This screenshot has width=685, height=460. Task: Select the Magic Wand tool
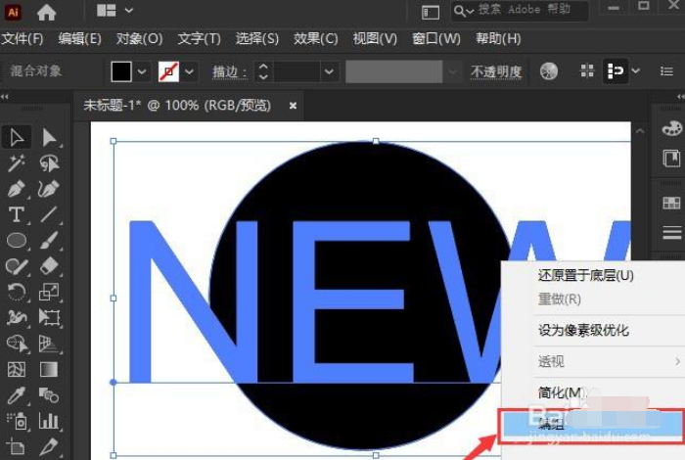pyautogui.click(x=17, y=163)
